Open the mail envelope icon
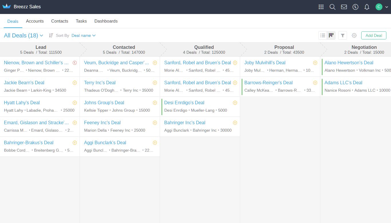Viewport: 391px width, 223px height. [x=344, y=7]
